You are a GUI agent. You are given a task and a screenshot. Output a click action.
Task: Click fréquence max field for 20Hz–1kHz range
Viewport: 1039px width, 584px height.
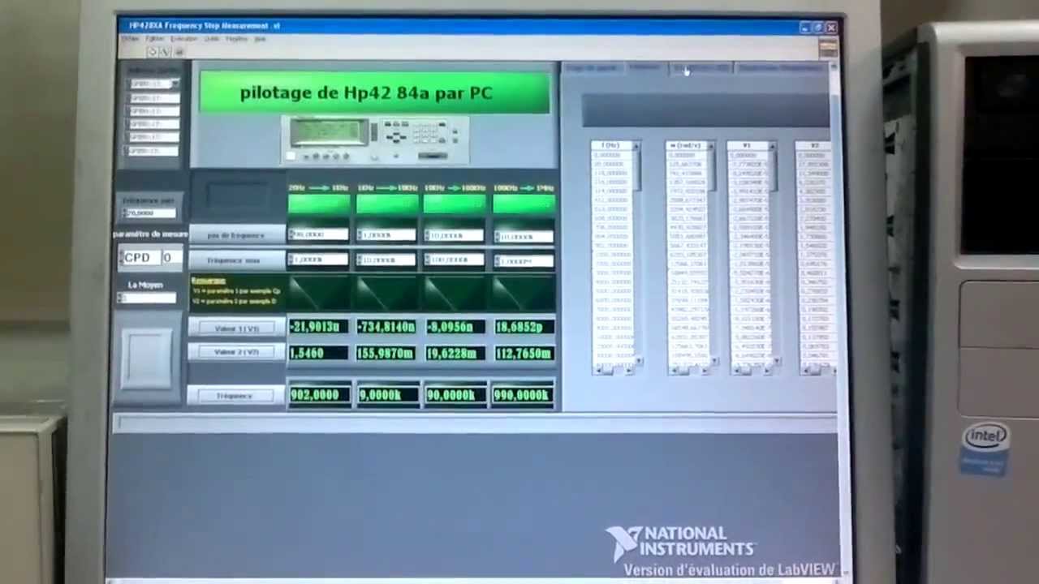coord(318,260)
